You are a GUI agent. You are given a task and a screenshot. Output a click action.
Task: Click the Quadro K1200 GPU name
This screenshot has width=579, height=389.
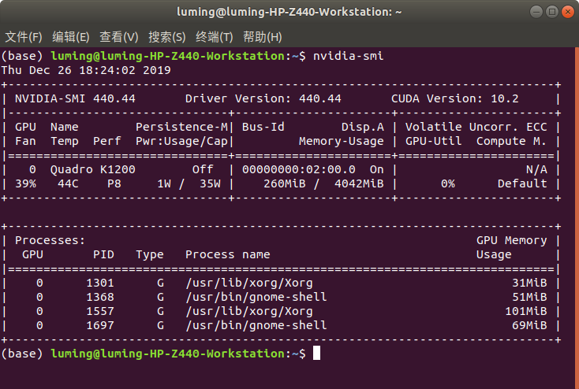pos(92,169)
